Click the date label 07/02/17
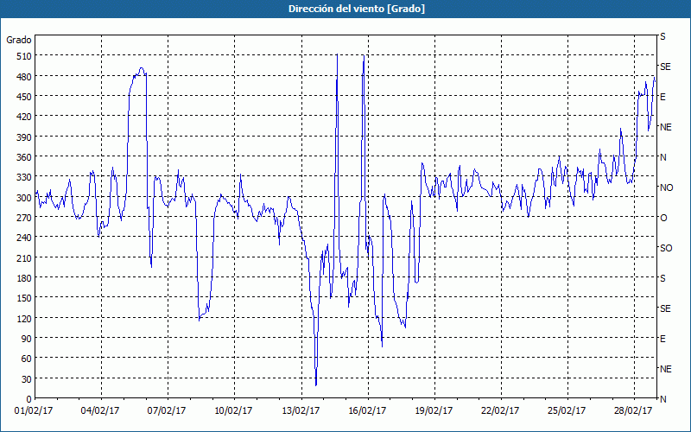Screen dimensions: 691x432 167,411
